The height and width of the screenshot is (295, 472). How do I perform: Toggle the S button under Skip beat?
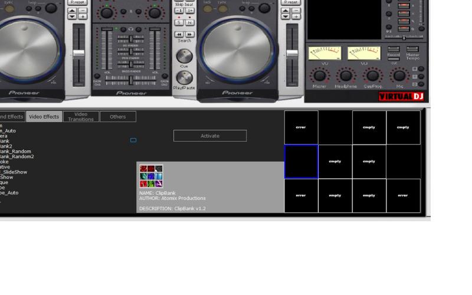[x=179, y=22]
